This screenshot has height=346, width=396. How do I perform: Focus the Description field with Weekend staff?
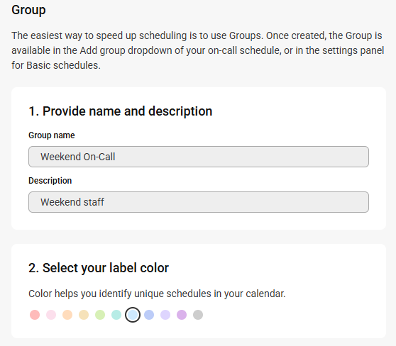pos(199,202)
